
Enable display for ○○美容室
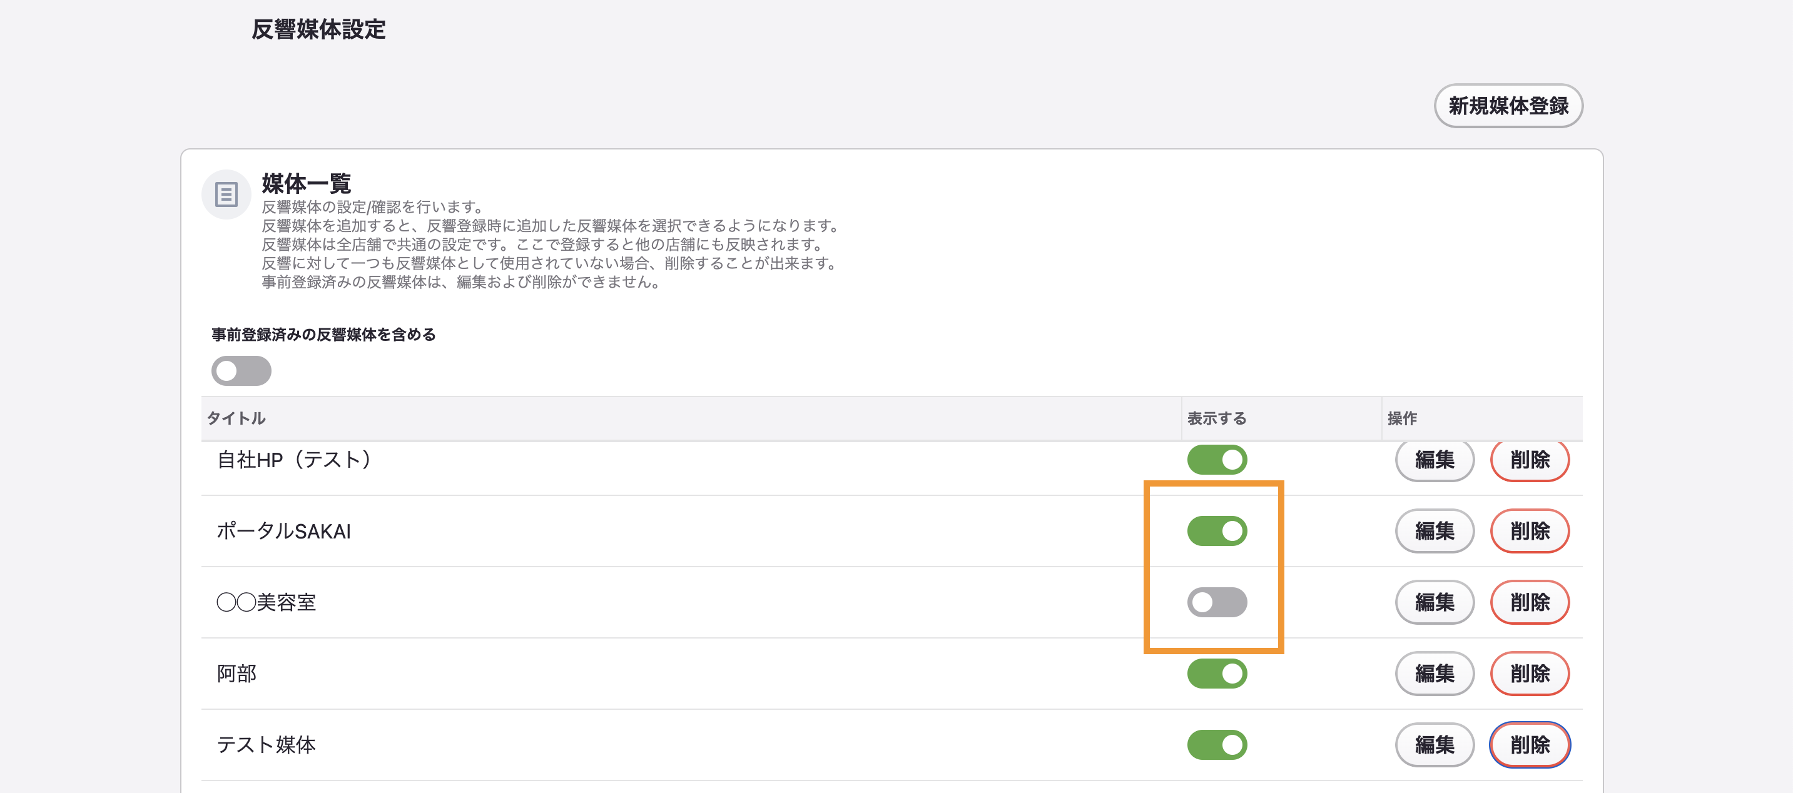point(1217,602)
